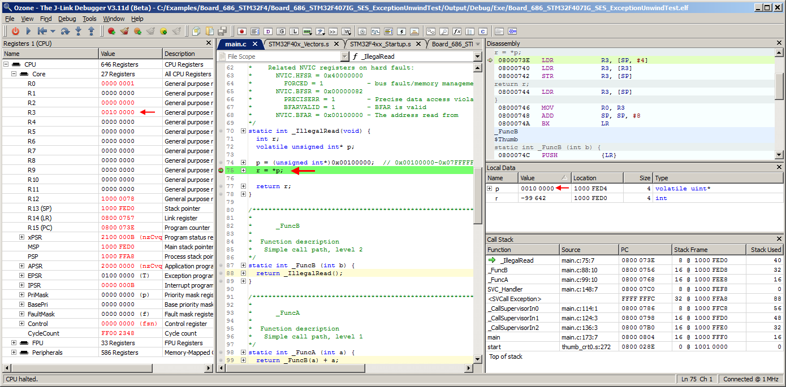Image resolution: width=786 pixels, height=387 pixels.
Task: Select the _FuncB call stack entry
Action: point(498,270)
